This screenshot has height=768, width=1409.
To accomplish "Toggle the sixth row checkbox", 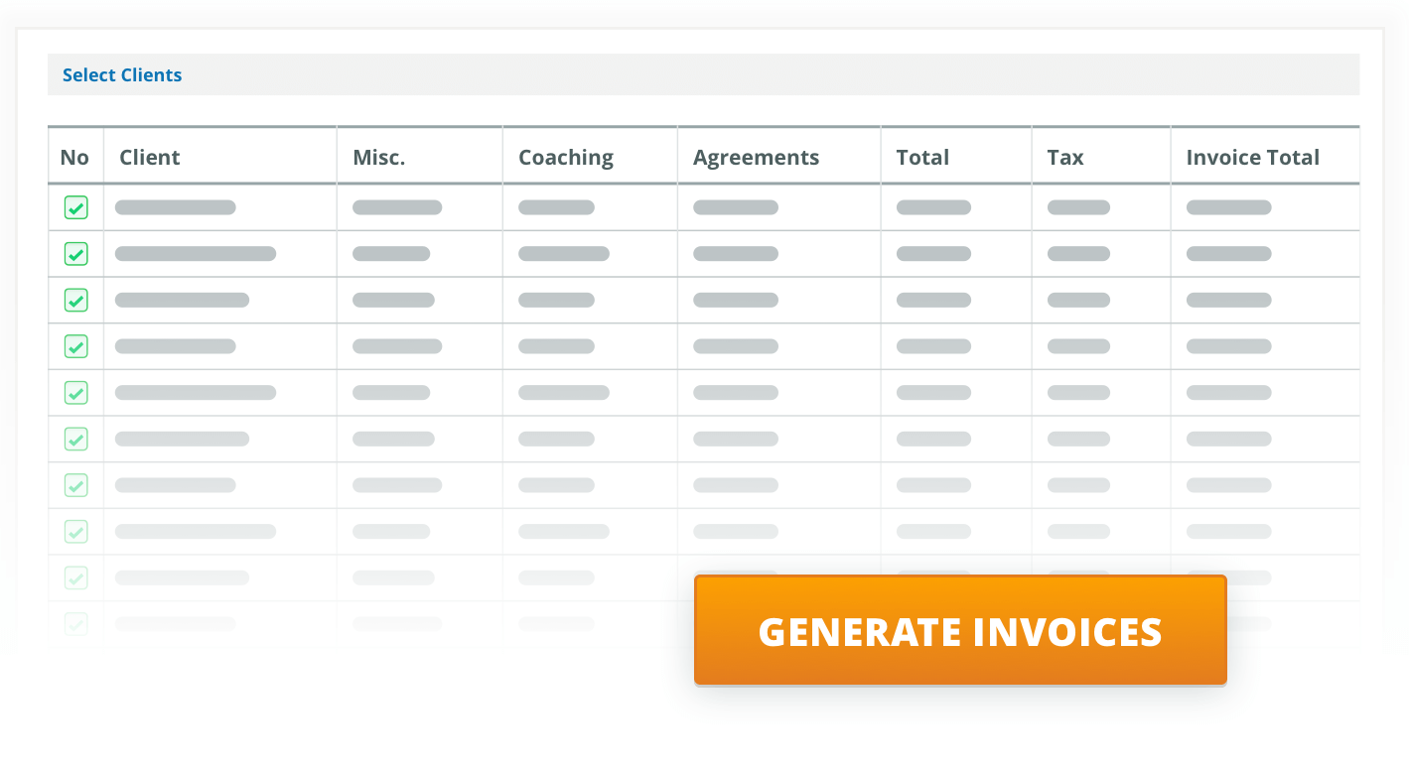I will coord(75,439).
